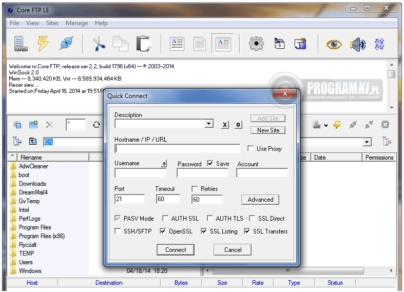Open the File menu
This screenshot has height=292, width=404.
[14, 23]
